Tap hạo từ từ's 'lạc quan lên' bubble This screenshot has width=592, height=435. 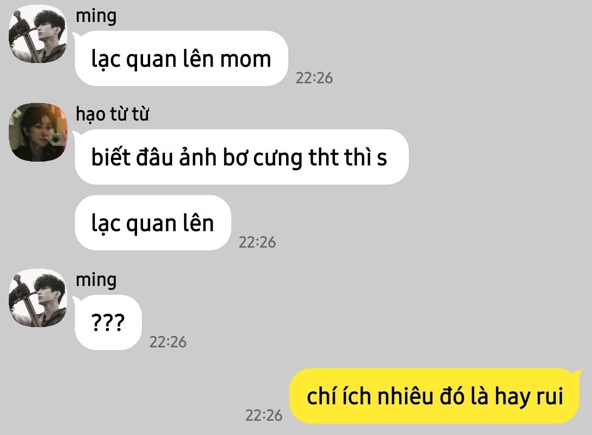point(153,222)
